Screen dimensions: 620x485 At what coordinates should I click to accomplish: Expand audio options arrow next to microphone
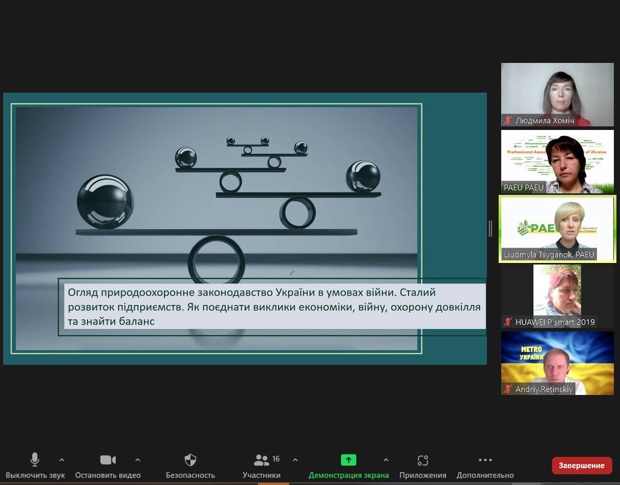62,460
